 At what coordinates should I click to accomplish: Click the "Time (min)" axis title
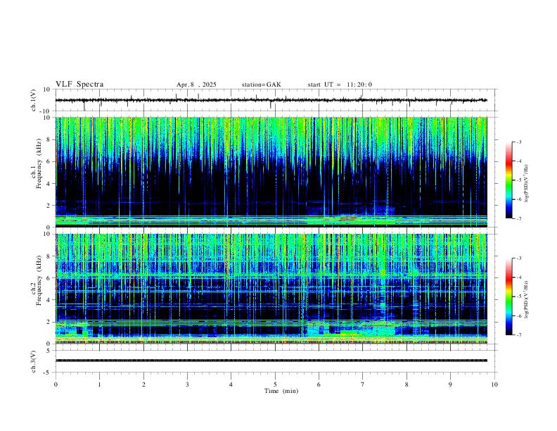(x=281, y=391)
